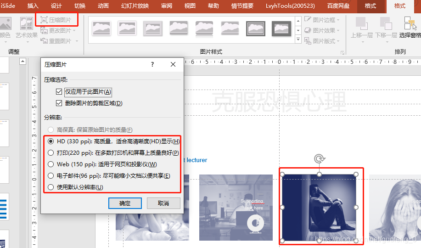The height and width of the screenshot is (248, 421).
Task: Open the Transitions (切换) tab
Action: pos(80,6)
